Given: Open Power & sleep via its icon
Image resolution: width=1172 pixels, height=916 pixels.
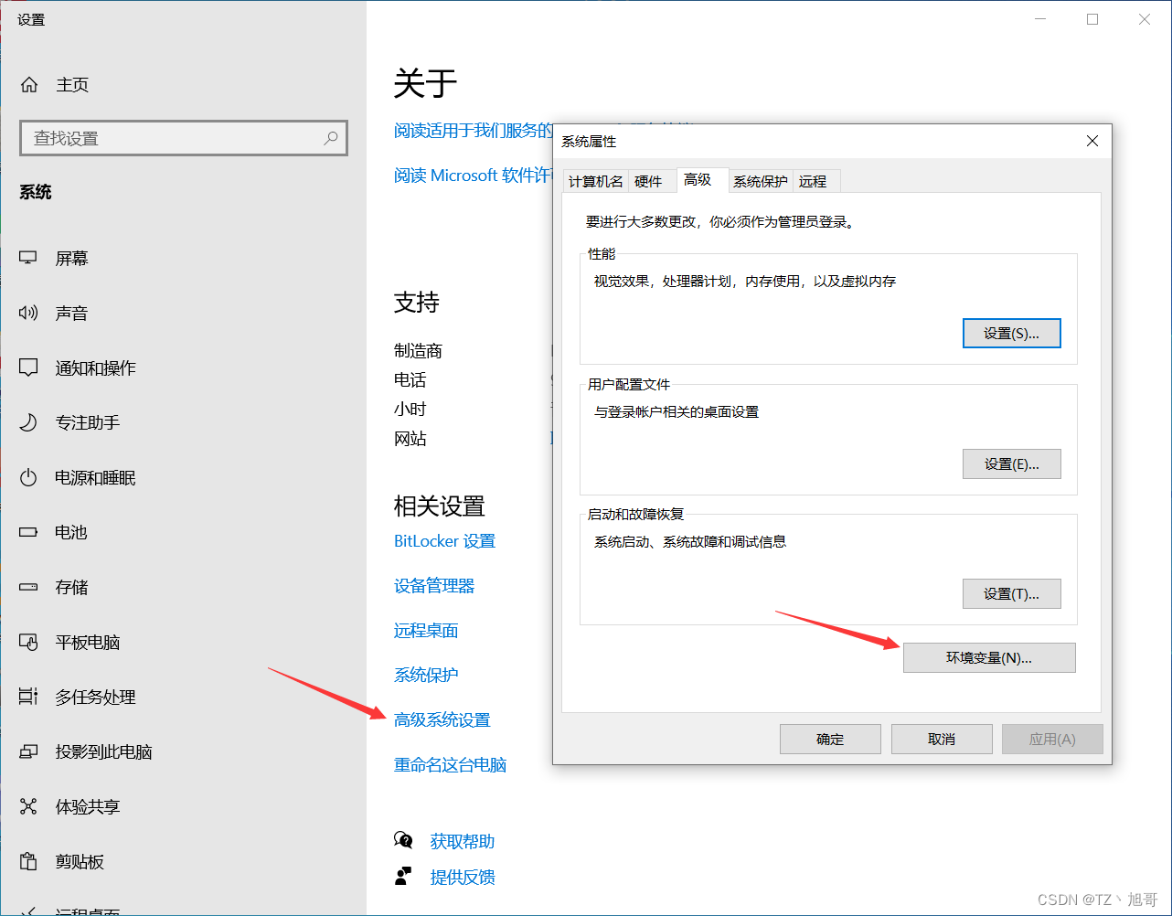Looking at the screenshot, I should coord(28,478).
